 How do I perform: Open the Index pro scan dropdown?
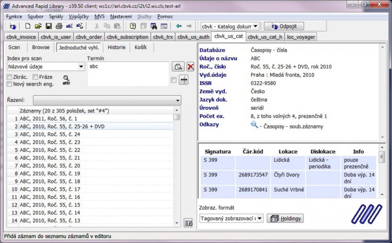(81, 67)
